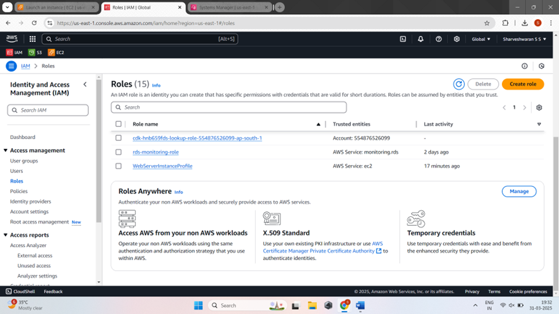Open Policies in IAM sidebar
Screen dimensions: 559x314
19,191
